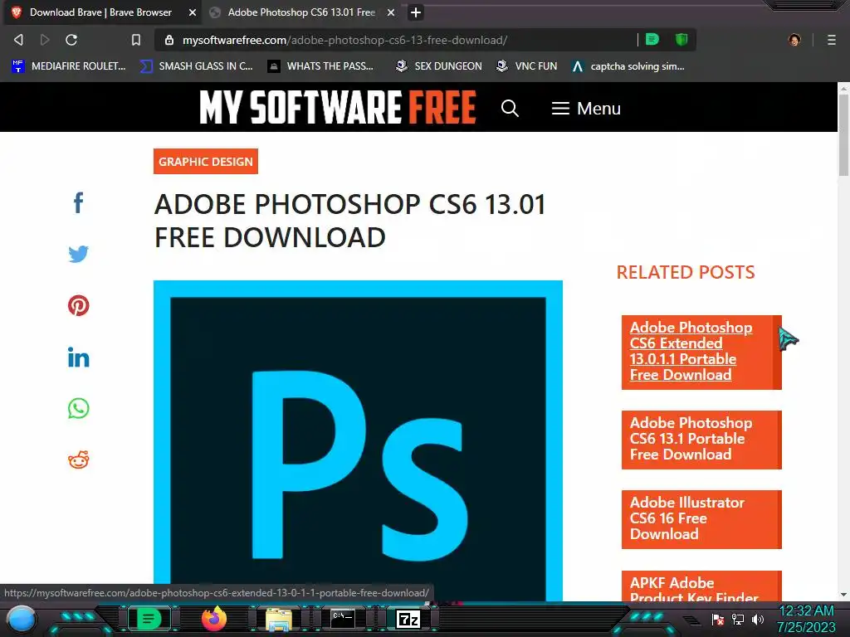
Task: Click the RELATED POSTS heading
Action: coord(685,272)
